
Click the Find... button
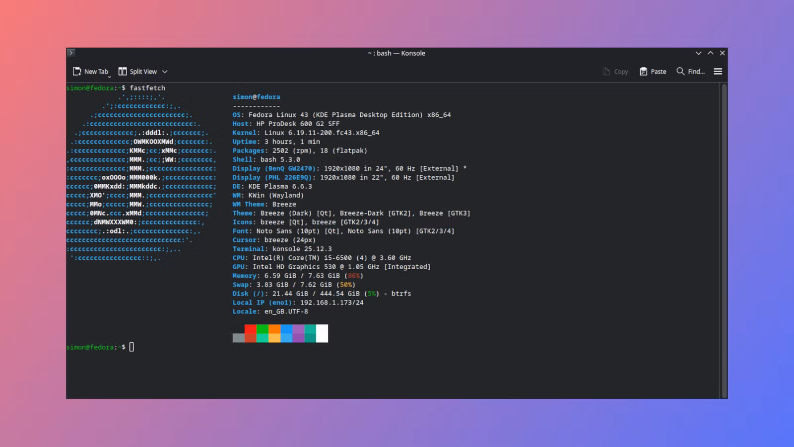(x=691, y=71)
